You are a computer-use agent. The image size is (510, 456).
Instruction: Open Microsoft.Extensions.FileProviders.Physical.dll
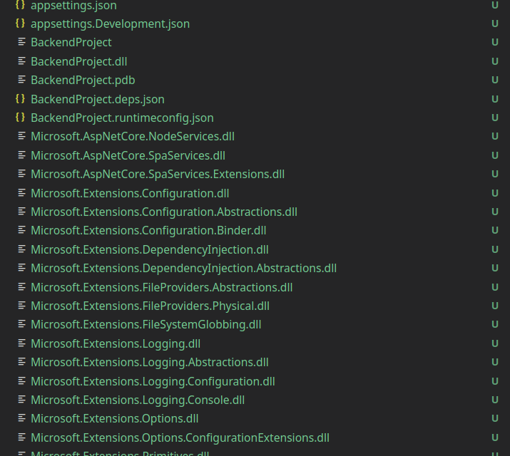point(150,306)
